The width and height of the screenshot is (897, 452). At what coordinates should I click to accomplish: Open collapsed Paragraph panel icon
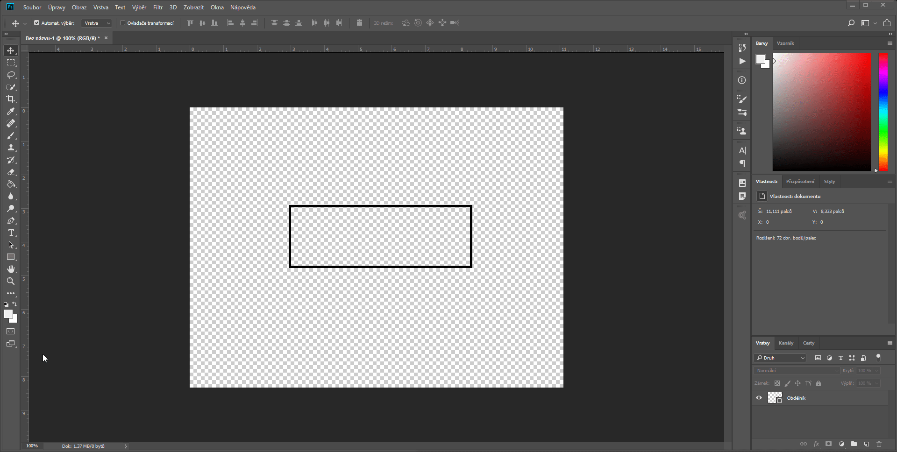pos(742,163)
